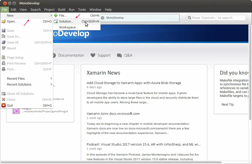This screenshot has height=164, width=252.
Task: Click the red Quit icon
Action: pos(4,105)
